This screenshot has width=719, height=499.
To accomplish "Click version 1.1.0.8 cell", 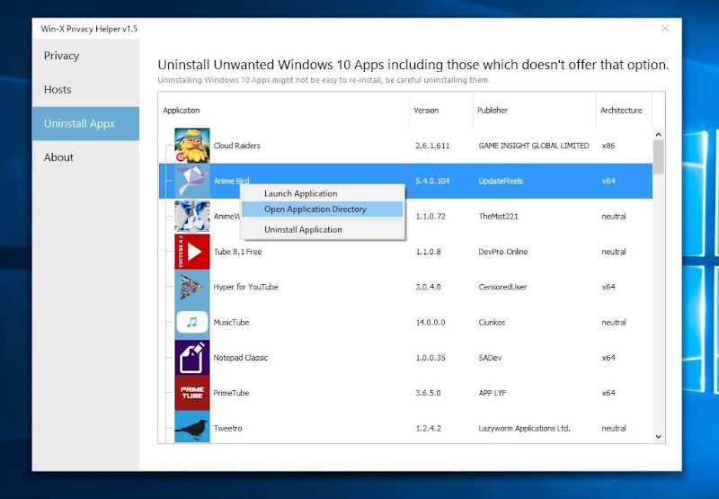I will click(428, 252).
